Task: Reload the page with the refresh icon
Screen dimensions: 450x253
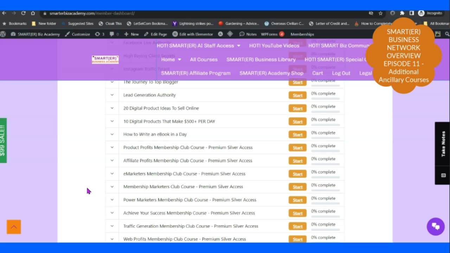Action: click(23, 13)
